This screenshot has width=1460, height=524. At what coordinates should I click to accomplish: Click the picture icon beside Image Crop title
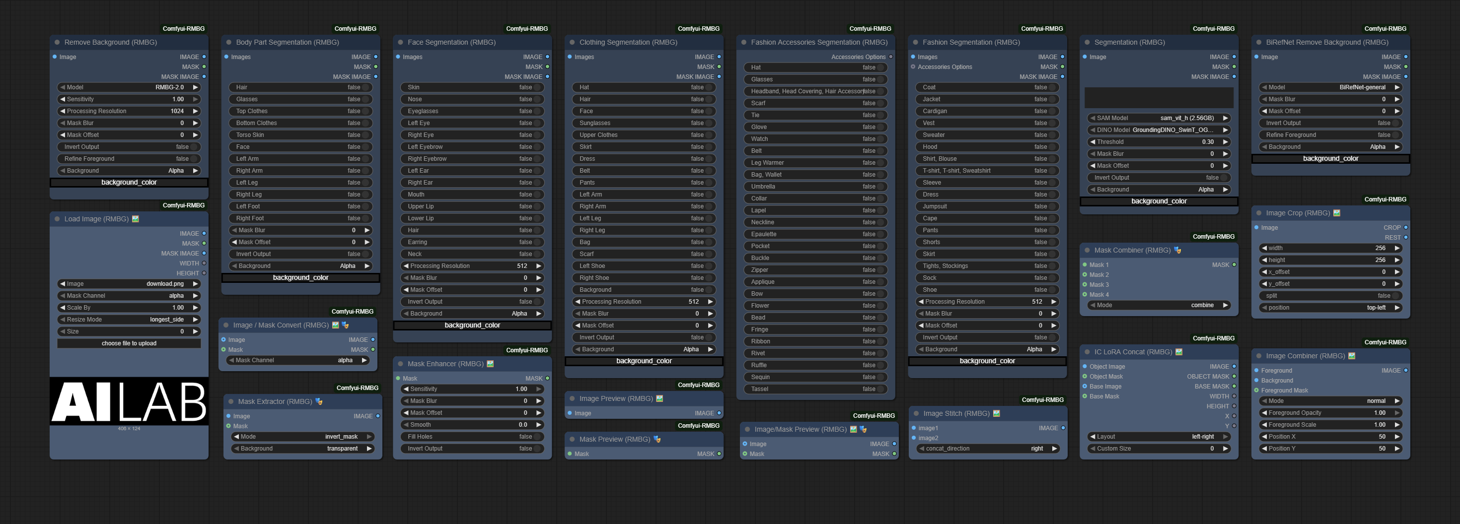(x=1336, y=213)
